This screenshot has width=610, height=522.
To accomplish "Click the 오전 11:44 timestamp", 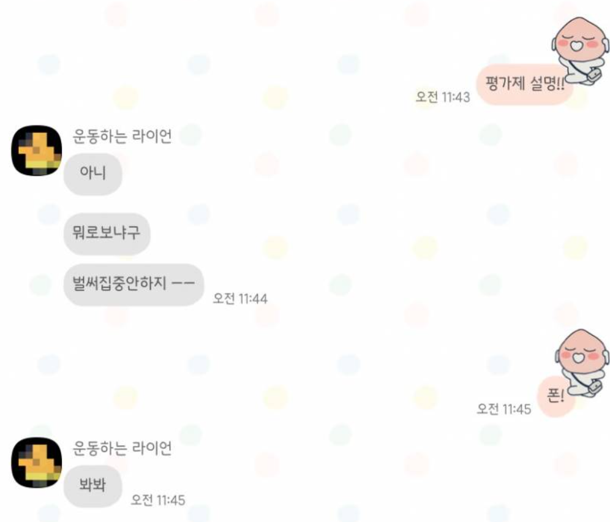I will 240,298.
